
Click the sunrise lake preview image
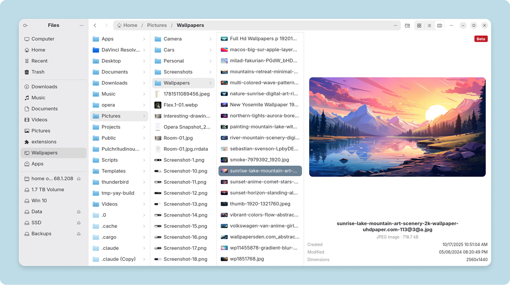tap(397, 127)
